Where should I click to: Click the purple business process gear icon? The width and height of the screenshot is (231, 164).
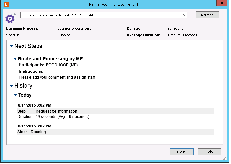tap(10, 18)
